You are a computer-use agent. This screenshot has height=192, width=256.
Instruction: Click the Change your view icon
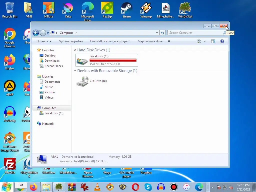tap(199, 41)
